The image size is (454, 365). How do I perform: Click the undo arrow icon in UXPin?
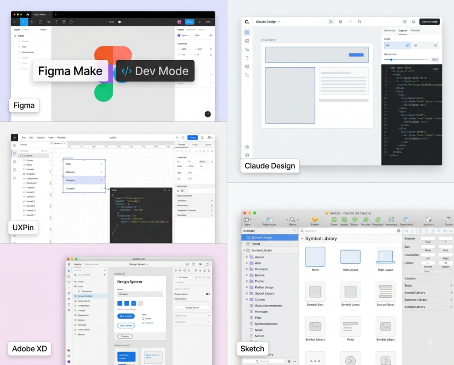(x=177, y=138)
